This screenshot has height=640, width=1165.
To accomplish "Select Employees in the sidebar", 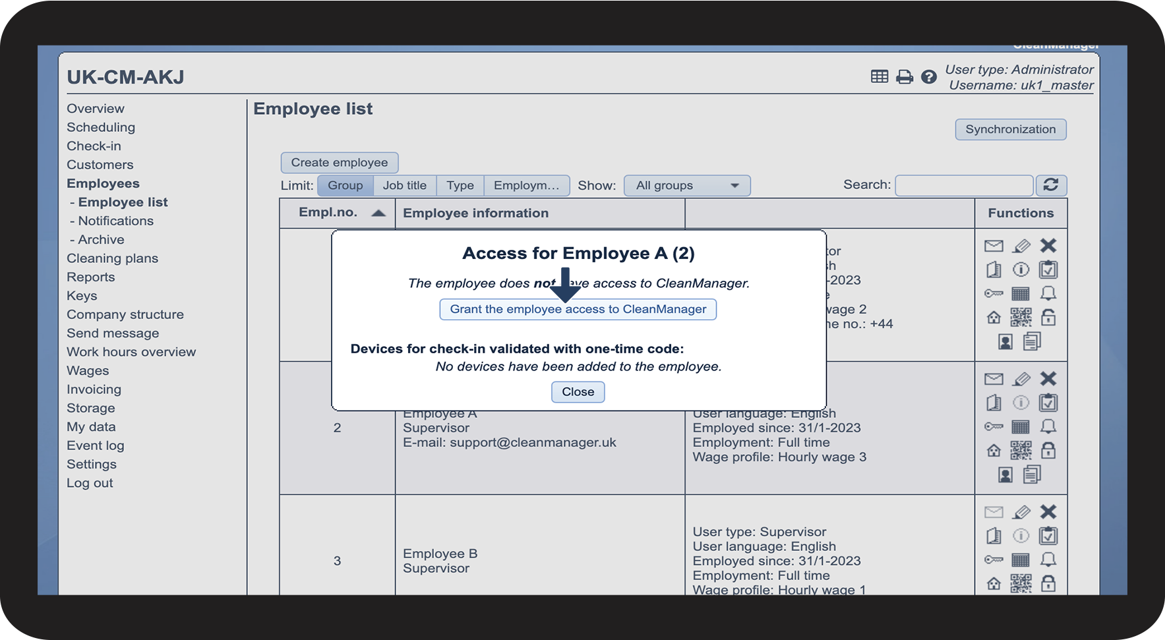I will 103,183.
